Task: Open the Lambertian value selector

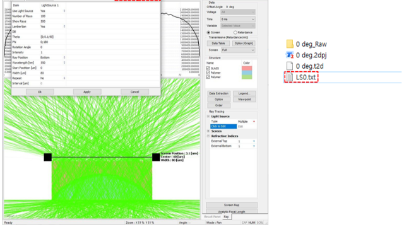Action: click(x=64, y=26)
